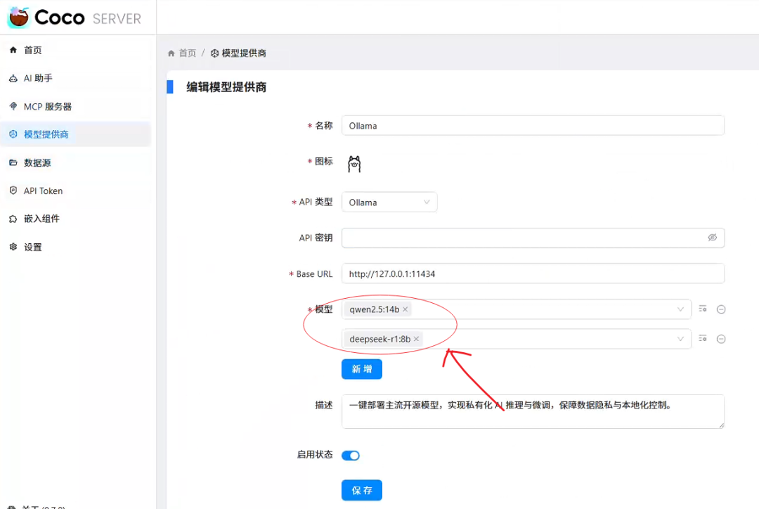
Task: Click the API 密钥 input field
Action: 533,238
